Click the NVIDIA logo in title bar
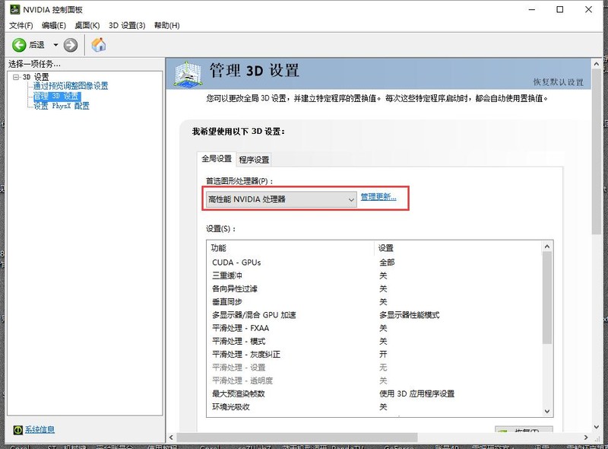Image resolution: width=608 pixels, height=449 pixels. coord(14,9)
